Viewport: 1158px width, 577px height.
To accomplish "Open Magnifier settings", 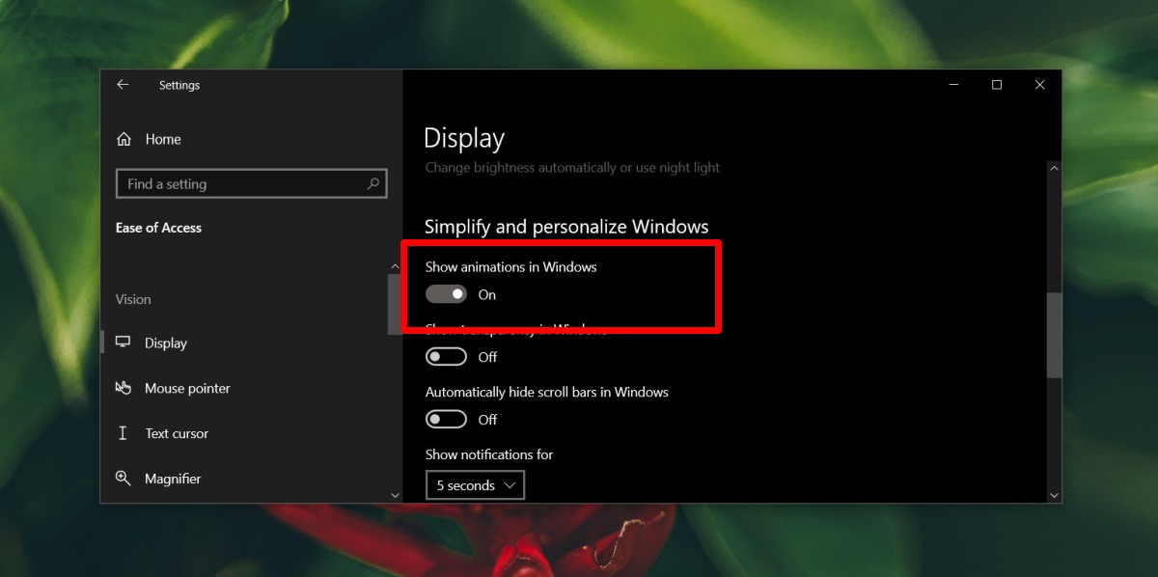I will pos(173,479).
